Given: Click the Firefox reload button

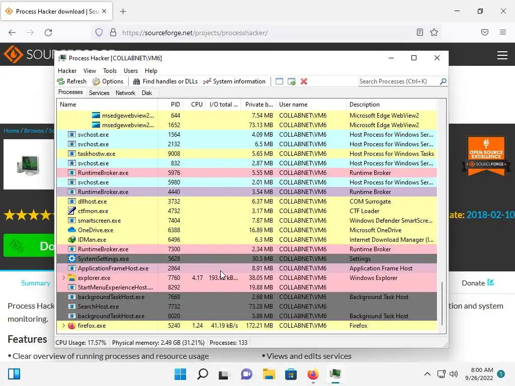Looking at the screenshot, I should [48, 33].
